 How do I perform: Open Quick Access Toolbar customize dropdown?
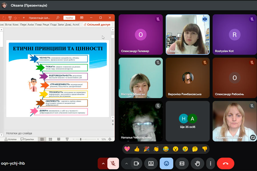coord(24,18)
